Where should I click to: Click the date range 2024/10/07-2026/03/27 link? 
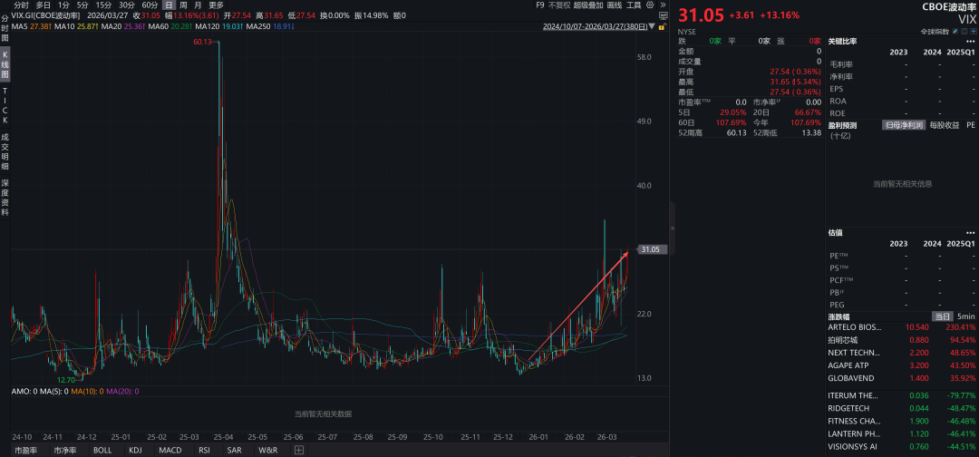[595, 27]
